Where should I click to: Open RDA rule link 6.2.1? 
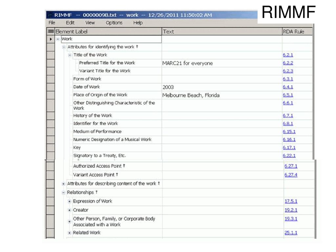(x=288, y=55)
